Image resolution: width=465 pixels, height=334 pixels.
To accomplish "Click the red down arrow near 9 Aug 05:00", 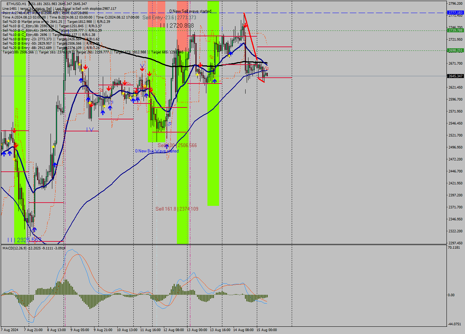I will 85,67.
